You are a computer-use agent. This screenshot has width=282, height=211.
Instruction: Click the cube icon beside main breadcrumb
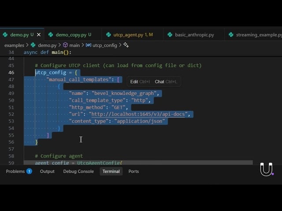click(x=65, y=45)
